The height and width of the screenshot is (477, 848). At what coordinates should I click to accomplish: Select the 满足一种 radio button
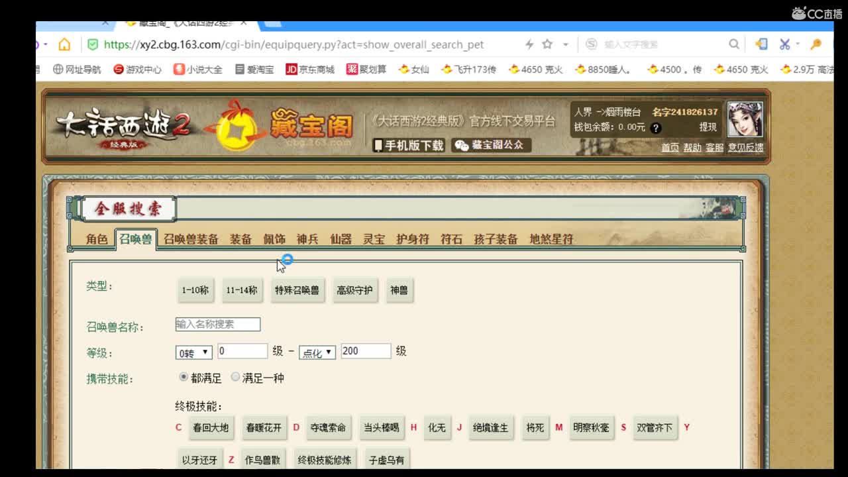pyautogui.click(x=235, y=377)
